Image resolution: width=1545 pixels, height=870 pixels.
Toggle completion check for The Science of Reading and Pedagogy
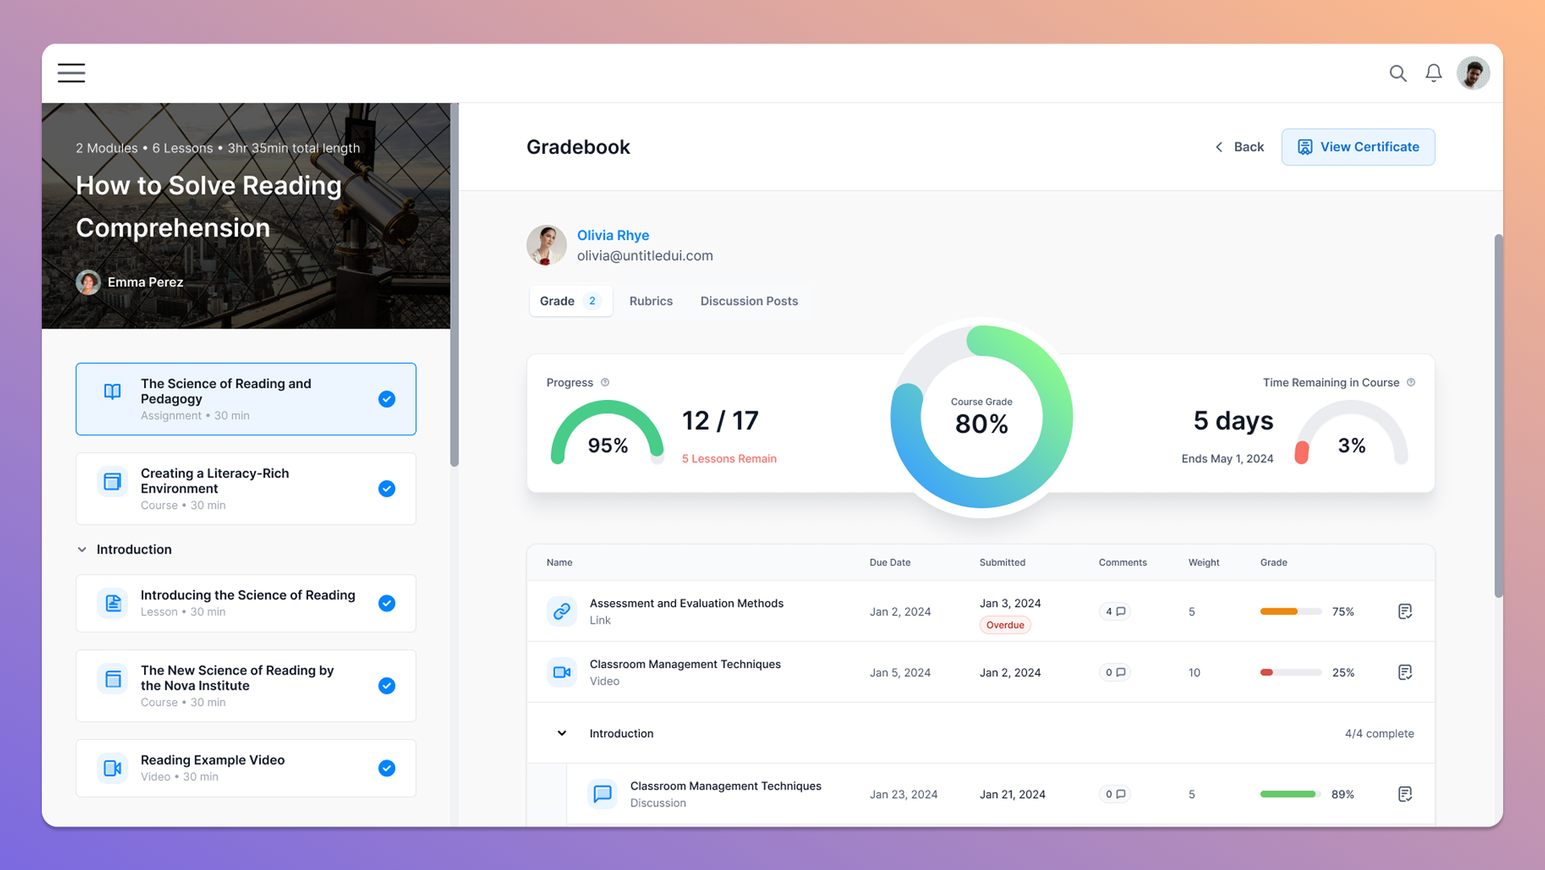387,399
